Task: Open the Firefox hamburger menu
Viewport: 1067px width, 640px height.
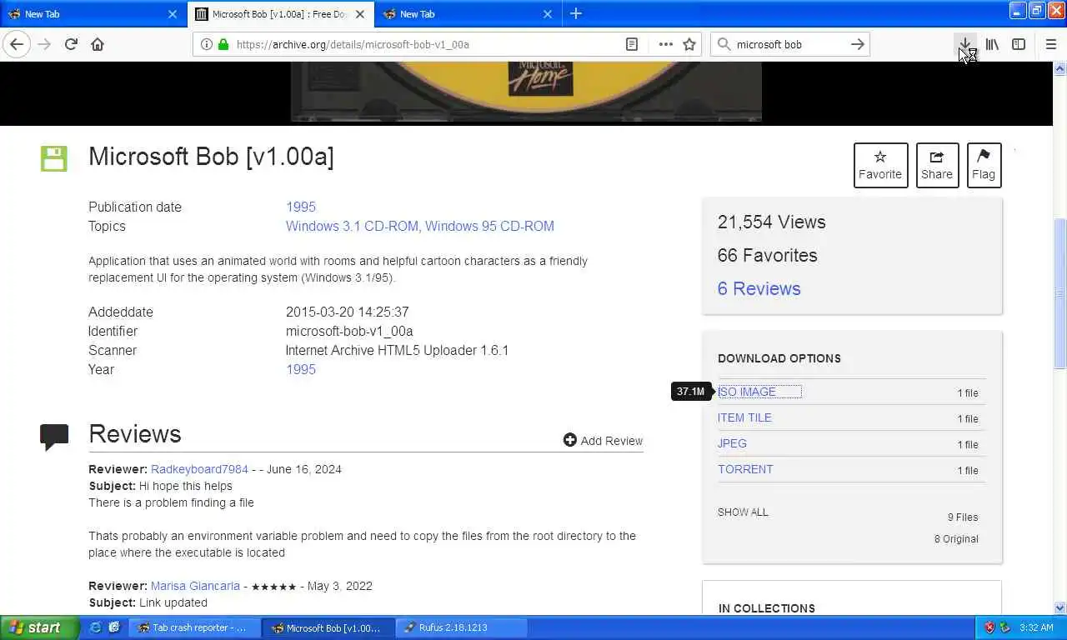Action: point(1051,44)
